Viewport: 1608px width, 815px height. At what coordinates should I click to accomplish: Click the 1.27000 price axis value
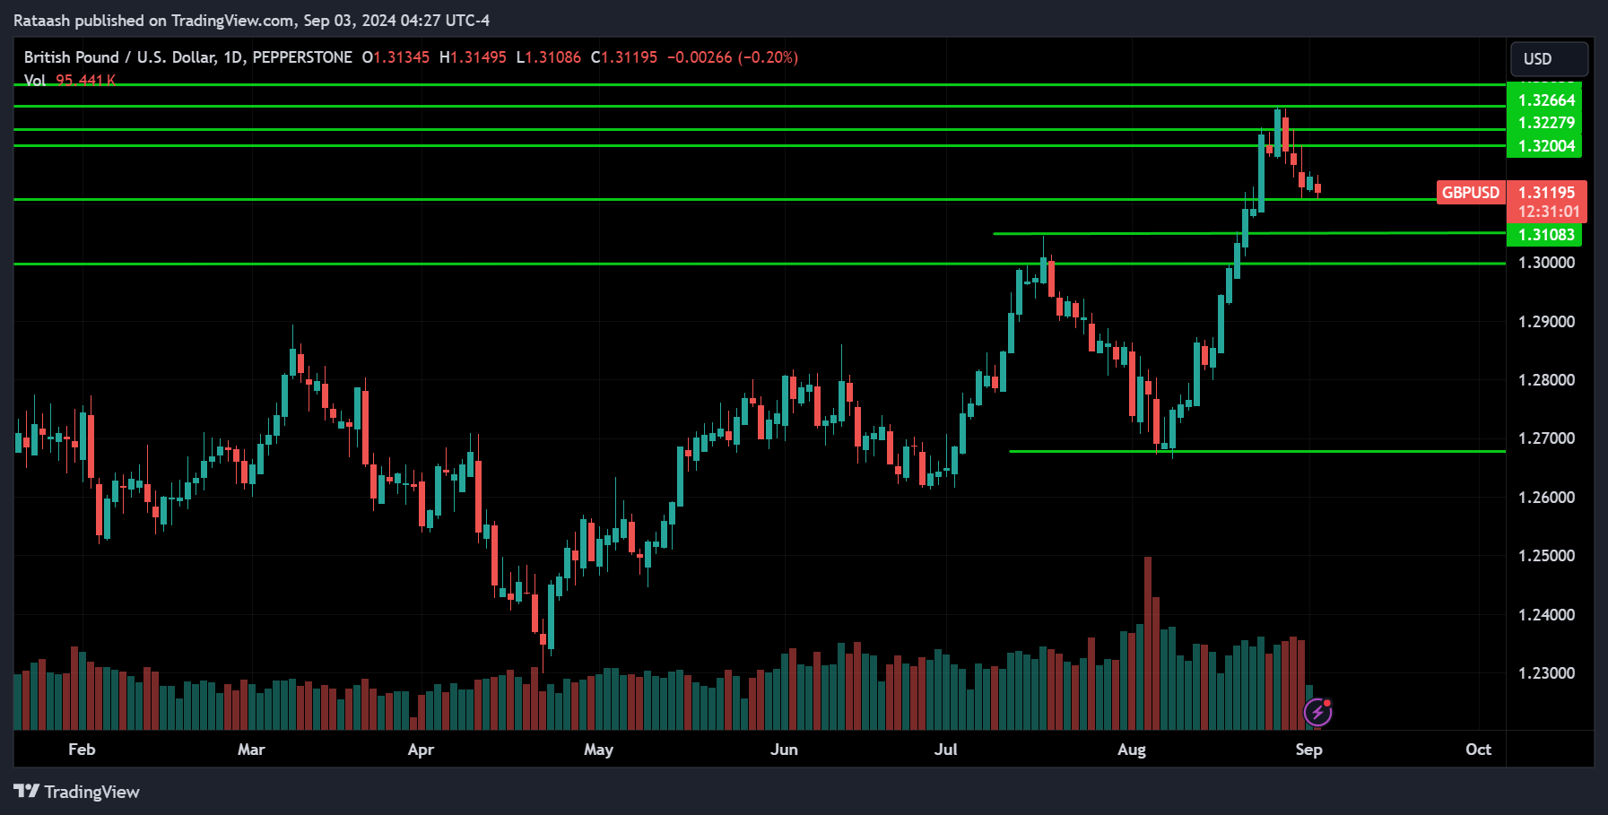tap(1546, 438)
